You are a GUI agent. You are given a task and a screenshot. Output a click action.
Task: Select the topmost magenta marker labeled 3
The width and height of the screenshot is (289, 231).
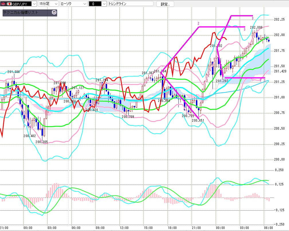(x=252, y=18)
